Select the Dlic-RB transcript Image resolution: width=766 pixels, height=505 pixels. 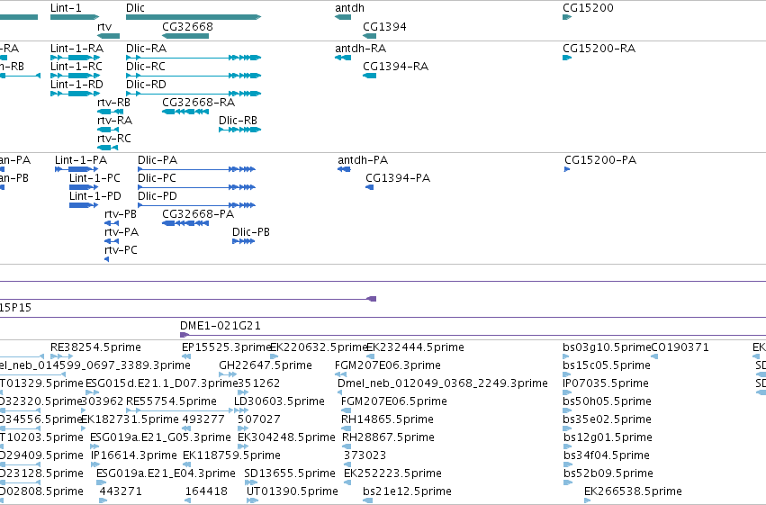click(x=239, y=130)
